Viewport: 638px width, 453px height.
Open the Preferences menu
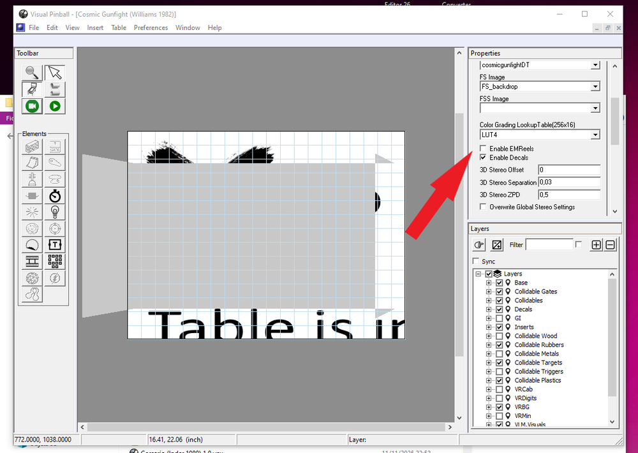[x=151, y=27]
